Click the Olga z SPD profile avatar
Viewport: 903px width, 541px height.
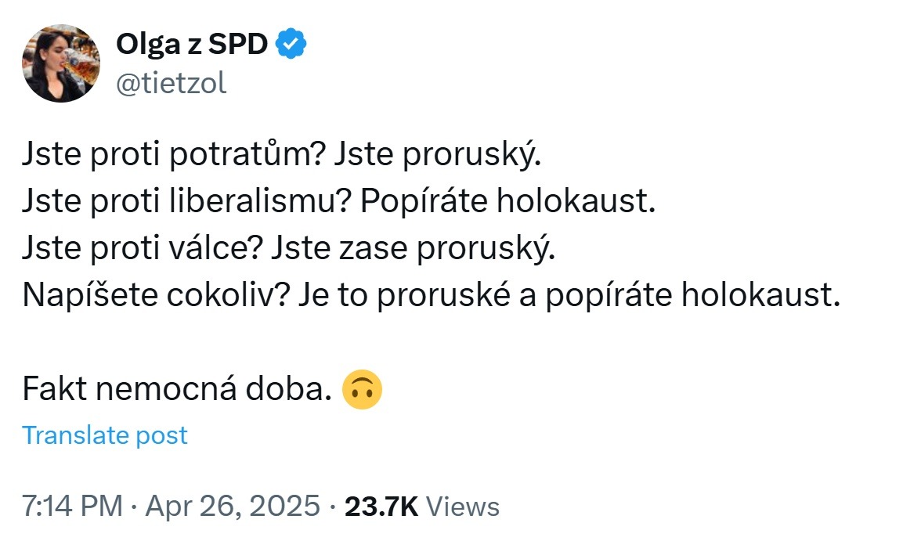pos(61,63)
